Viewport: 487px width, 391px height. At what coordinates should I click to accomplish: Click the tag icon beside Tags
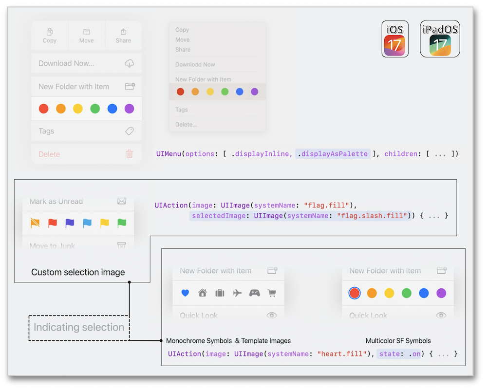[x=130, y=131]
